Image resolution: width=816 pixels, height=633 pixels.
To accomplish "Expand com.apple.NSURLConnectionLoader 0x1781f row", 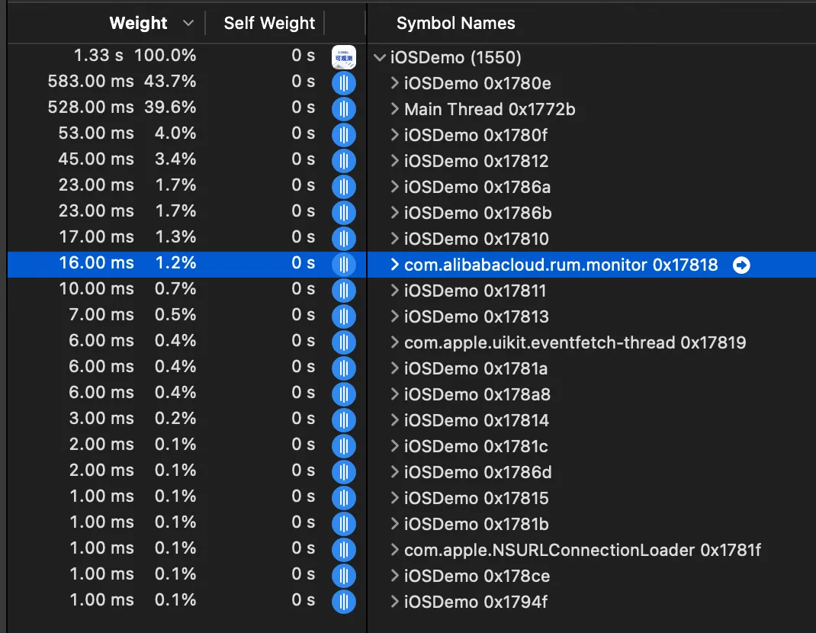I will (394, 550).
